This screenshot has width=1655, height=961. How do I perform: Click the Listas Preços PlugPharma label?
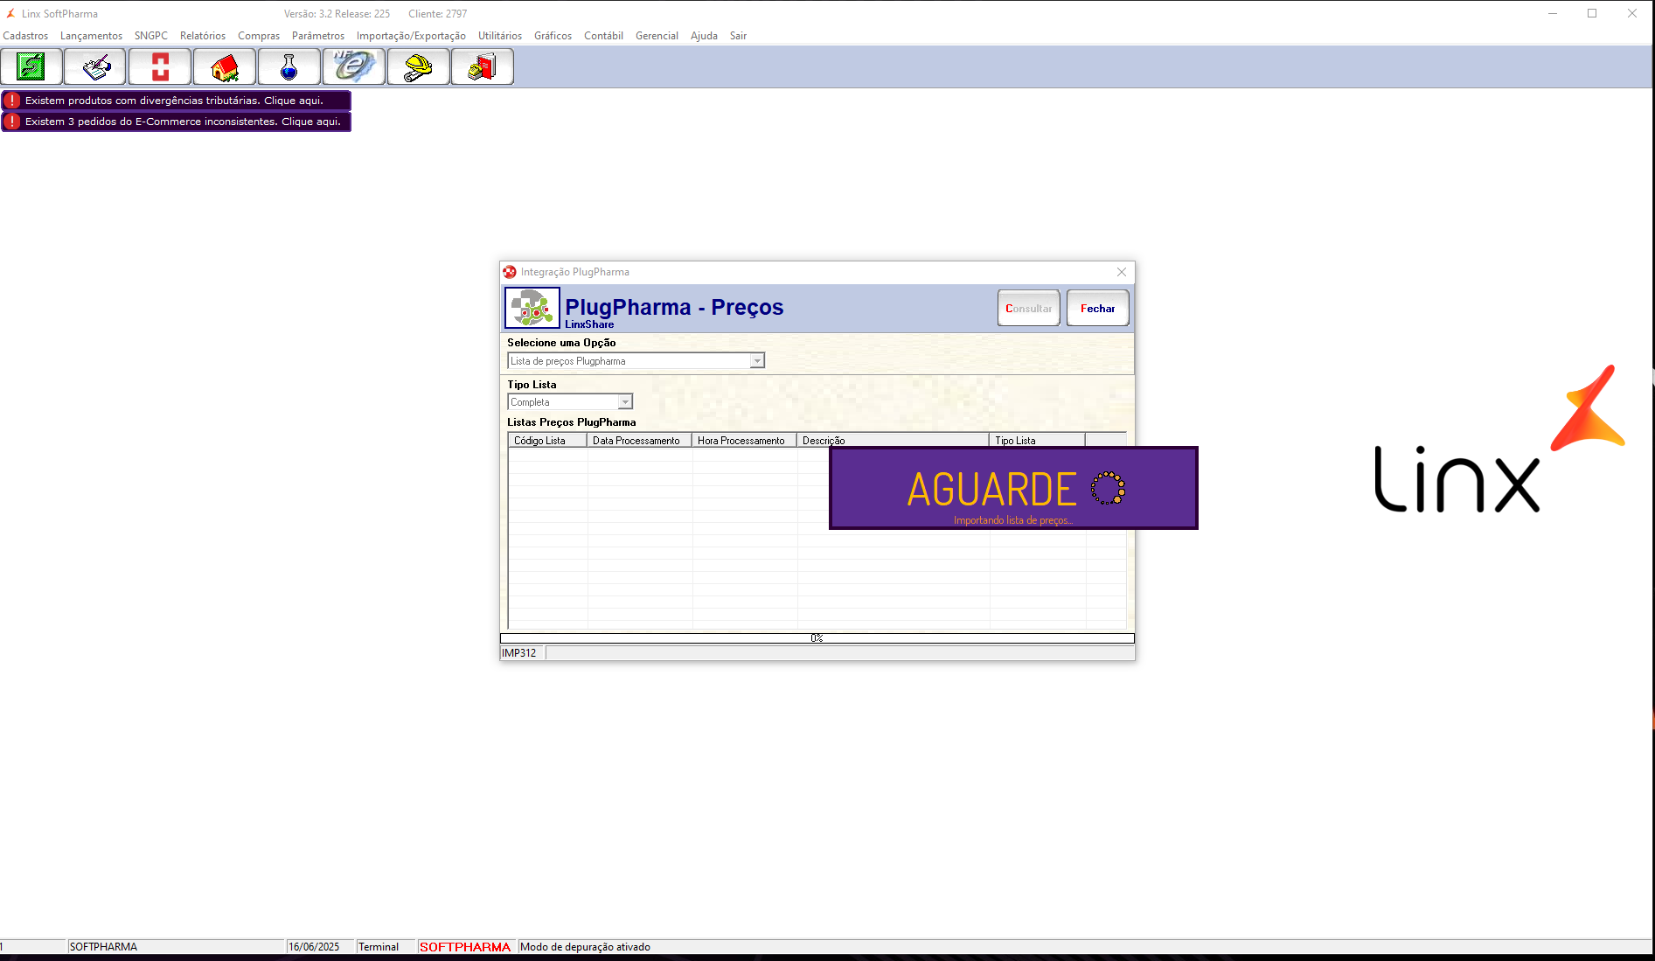[572, 422]
